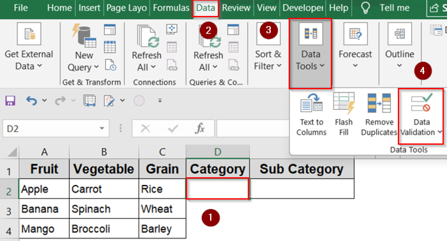Open the Developer tab
The height and width of the screenshot is (241, 447).
pos(302,8)
